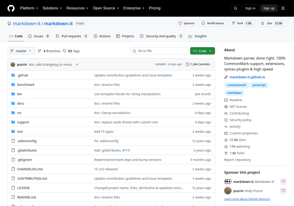The width and height of the screenshot is (294, 206).
Task: Click the test folder icon
Action: click(13, 131)
